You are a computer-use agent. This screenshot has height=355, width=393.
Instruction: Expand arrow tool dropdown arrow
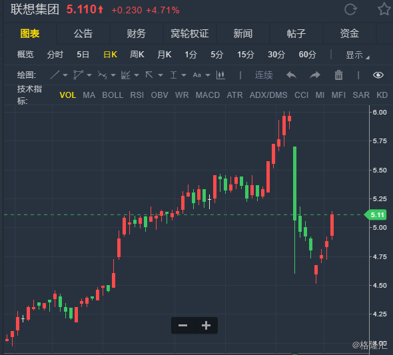click(x=161, y=75)
